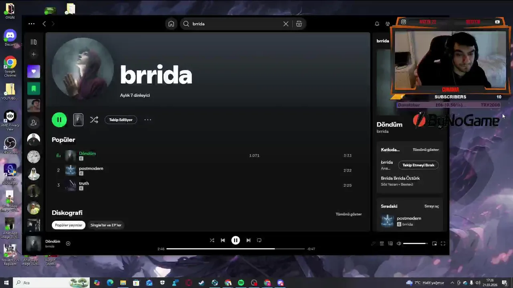Toggle remaining time display -0:47
513x288 pixels.
click(311, 249)
